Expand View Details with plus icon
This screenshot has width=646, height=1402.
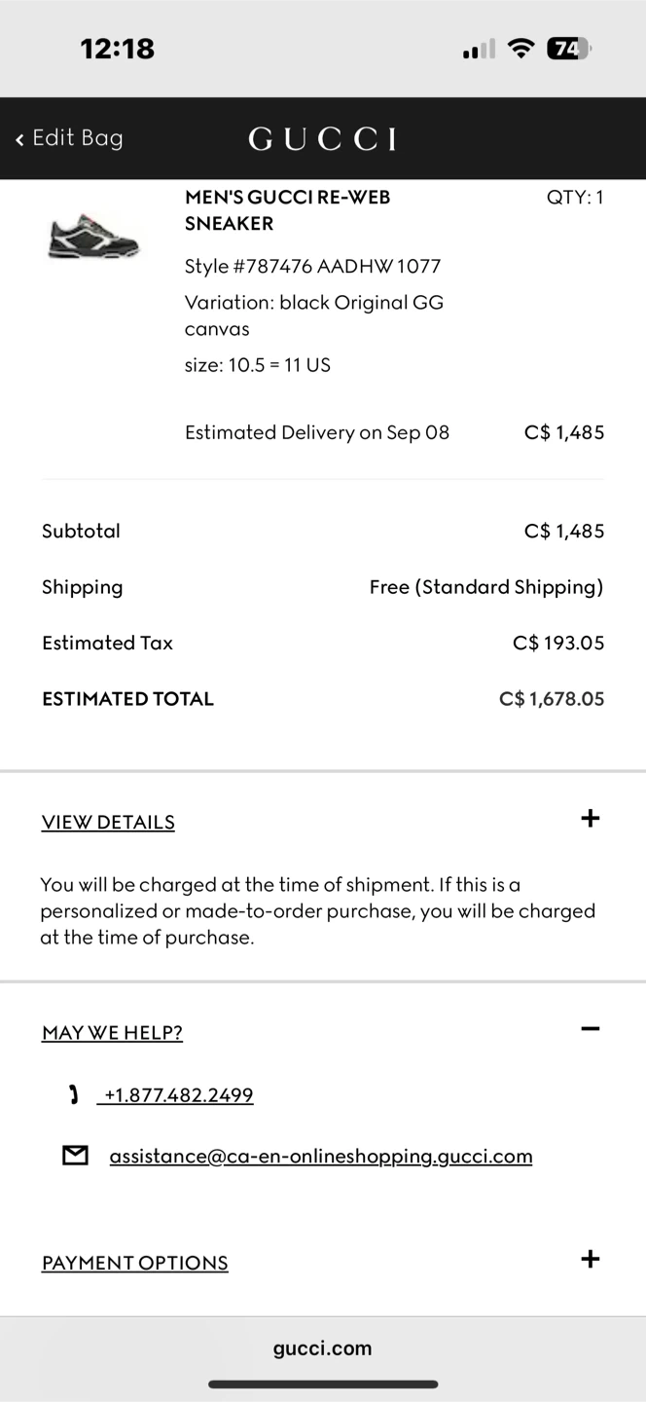tap(590, 819)
